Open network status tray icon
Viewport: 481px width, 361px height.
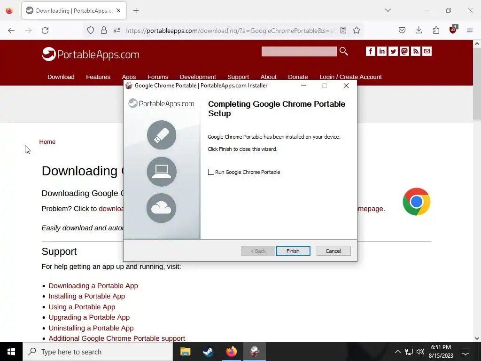(x=409, y=352)
